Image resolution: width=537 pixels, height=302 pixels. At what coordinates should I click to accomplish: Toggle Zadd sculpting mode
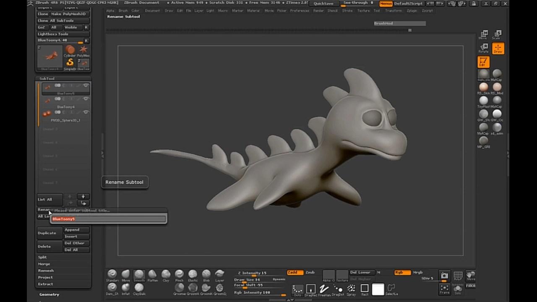(295, 273)
